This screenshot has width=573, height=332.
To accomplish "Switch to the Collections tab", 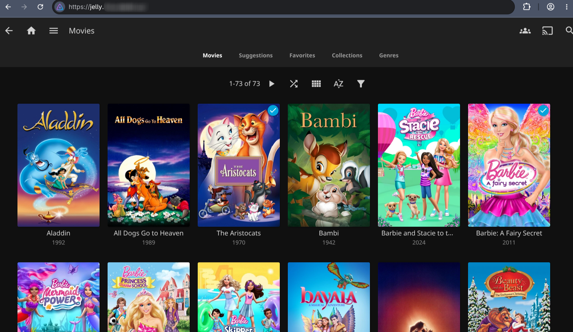I will pyautogui.click(x=347, y=55).
